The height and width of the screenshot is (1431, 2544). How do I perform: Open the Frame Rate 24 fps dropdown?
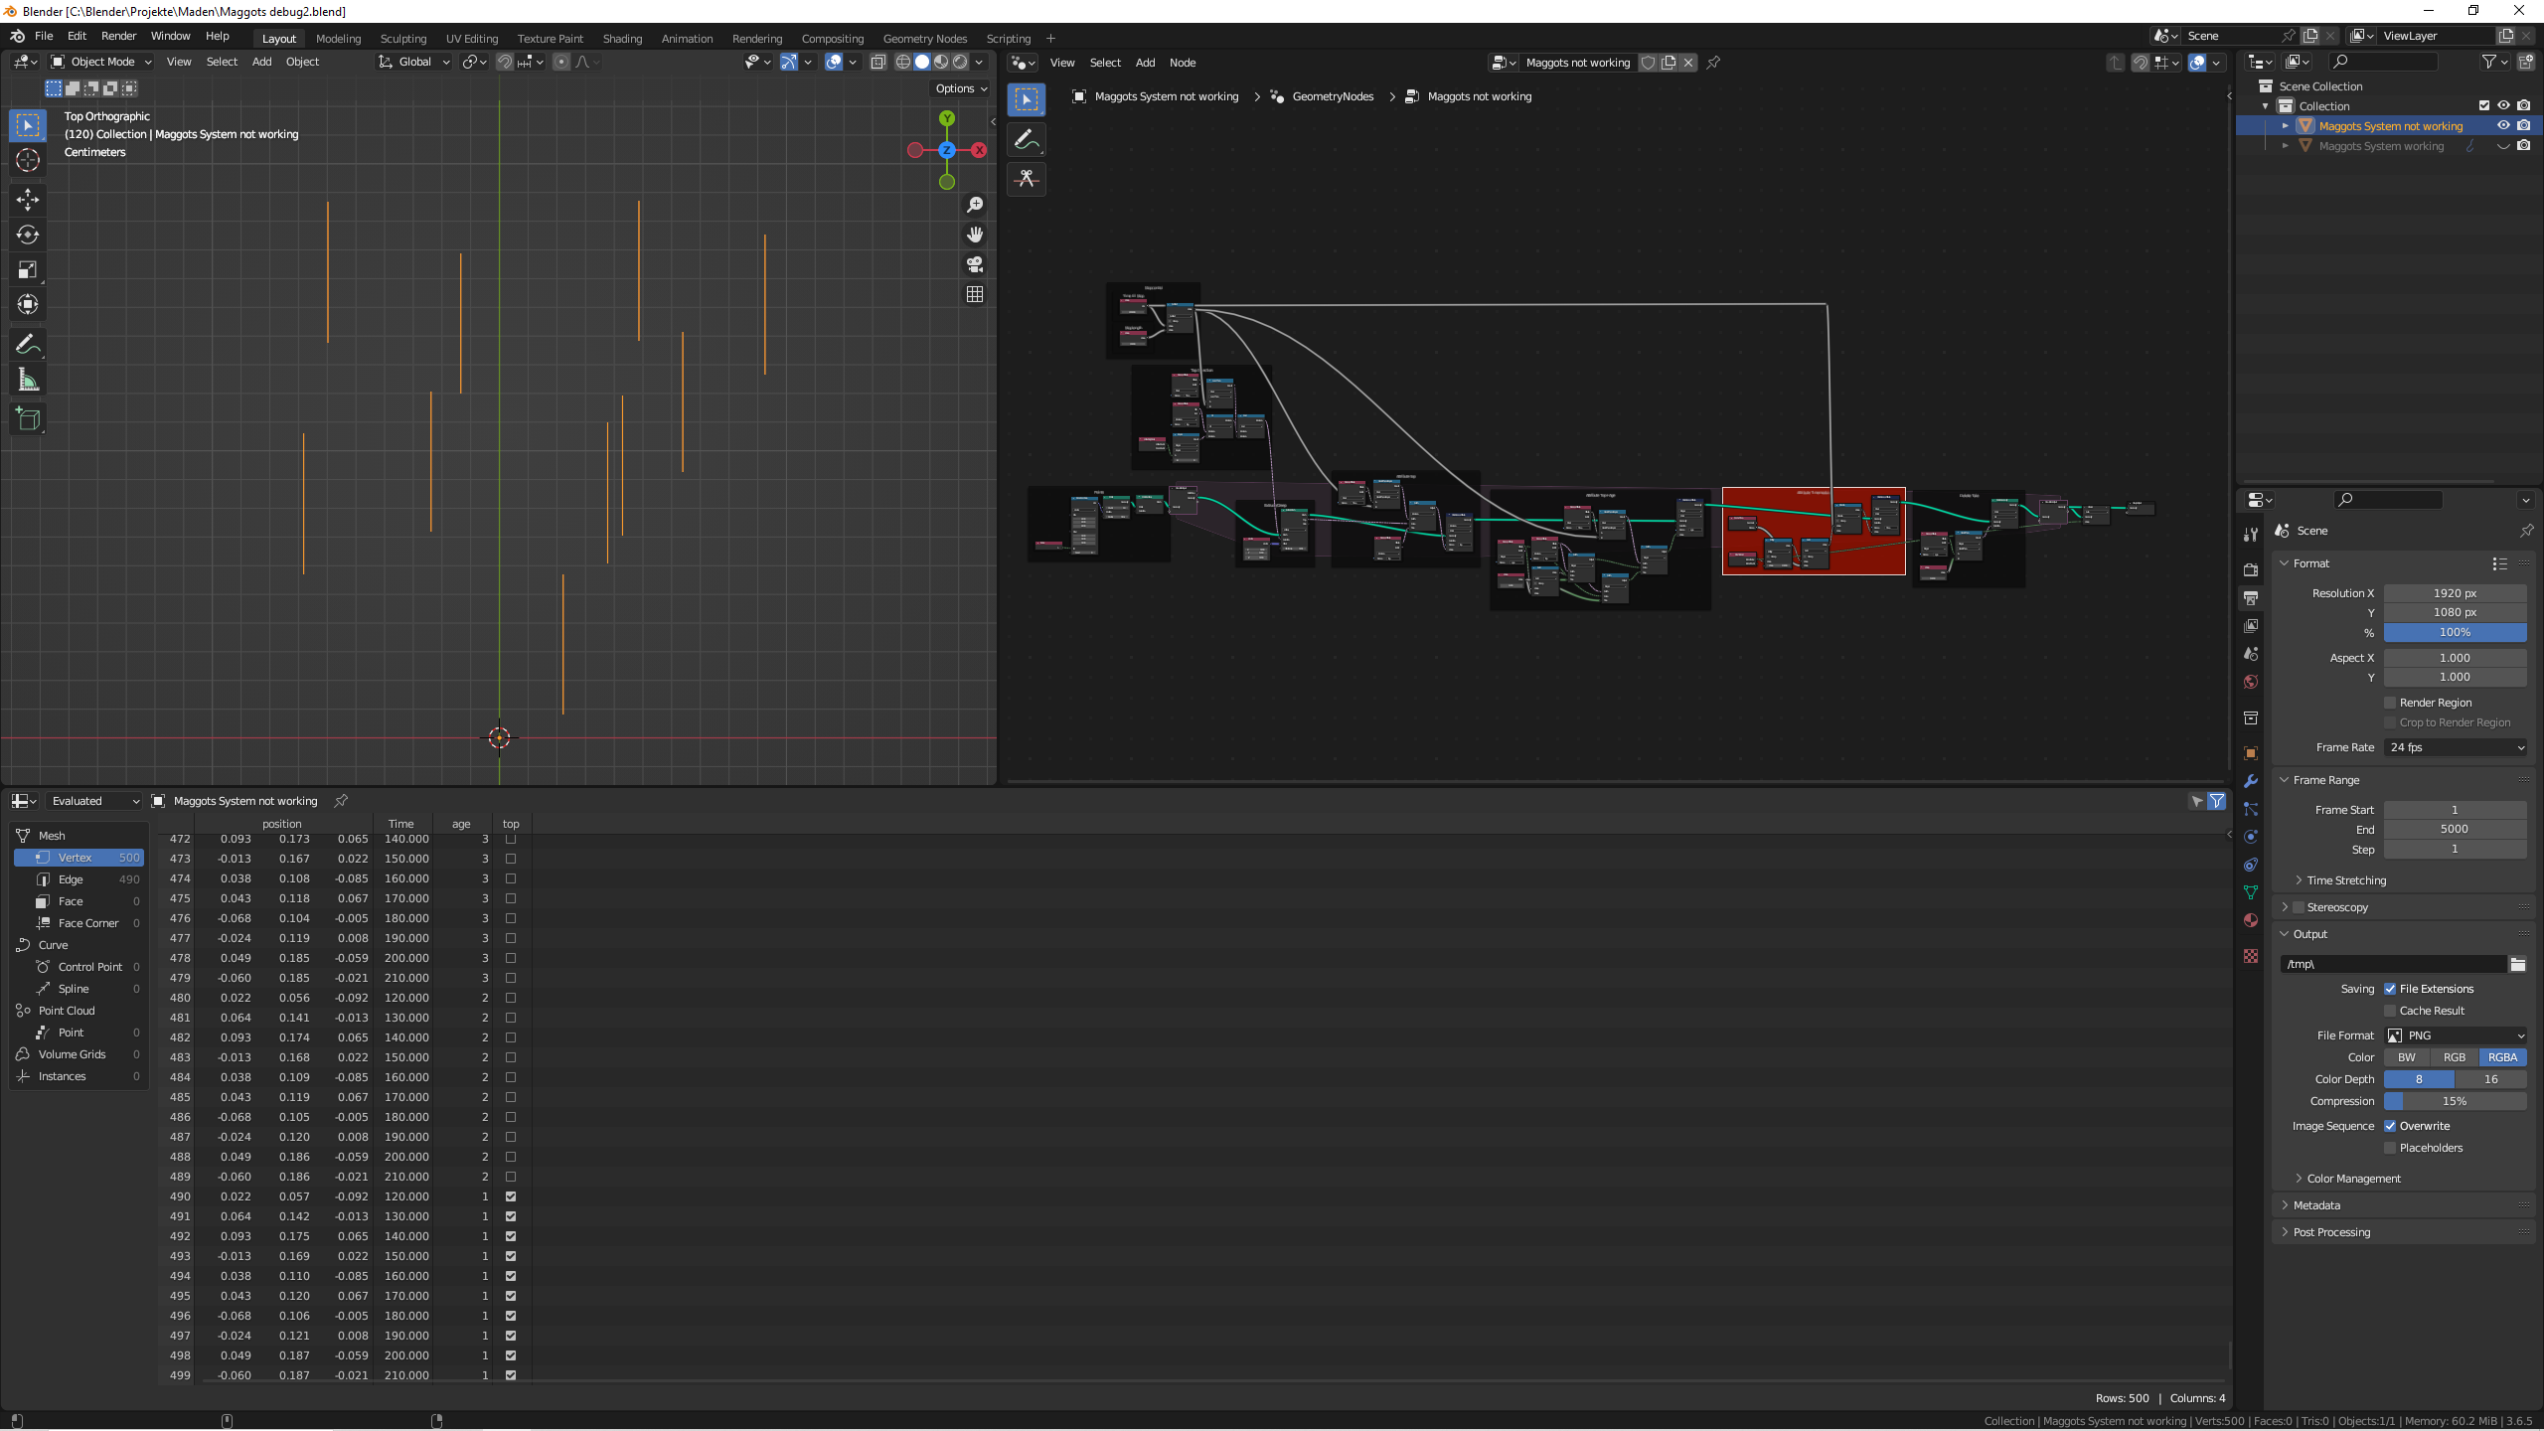[x=2456, y=747]
